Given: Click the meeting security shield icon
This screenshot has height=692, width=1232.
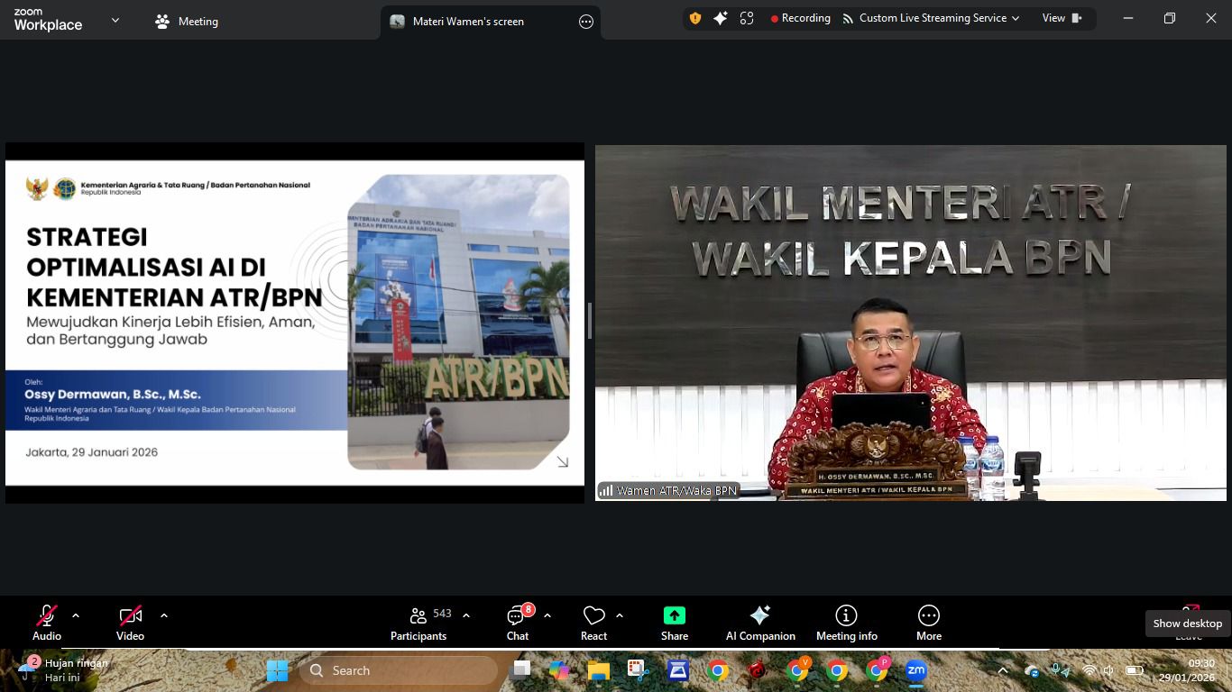Looking at the screenshot, I should point(694,17).
